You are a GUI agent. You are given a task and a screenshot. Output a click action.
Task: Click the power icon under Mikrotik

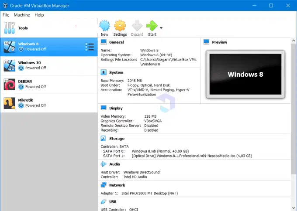point(21,105)
